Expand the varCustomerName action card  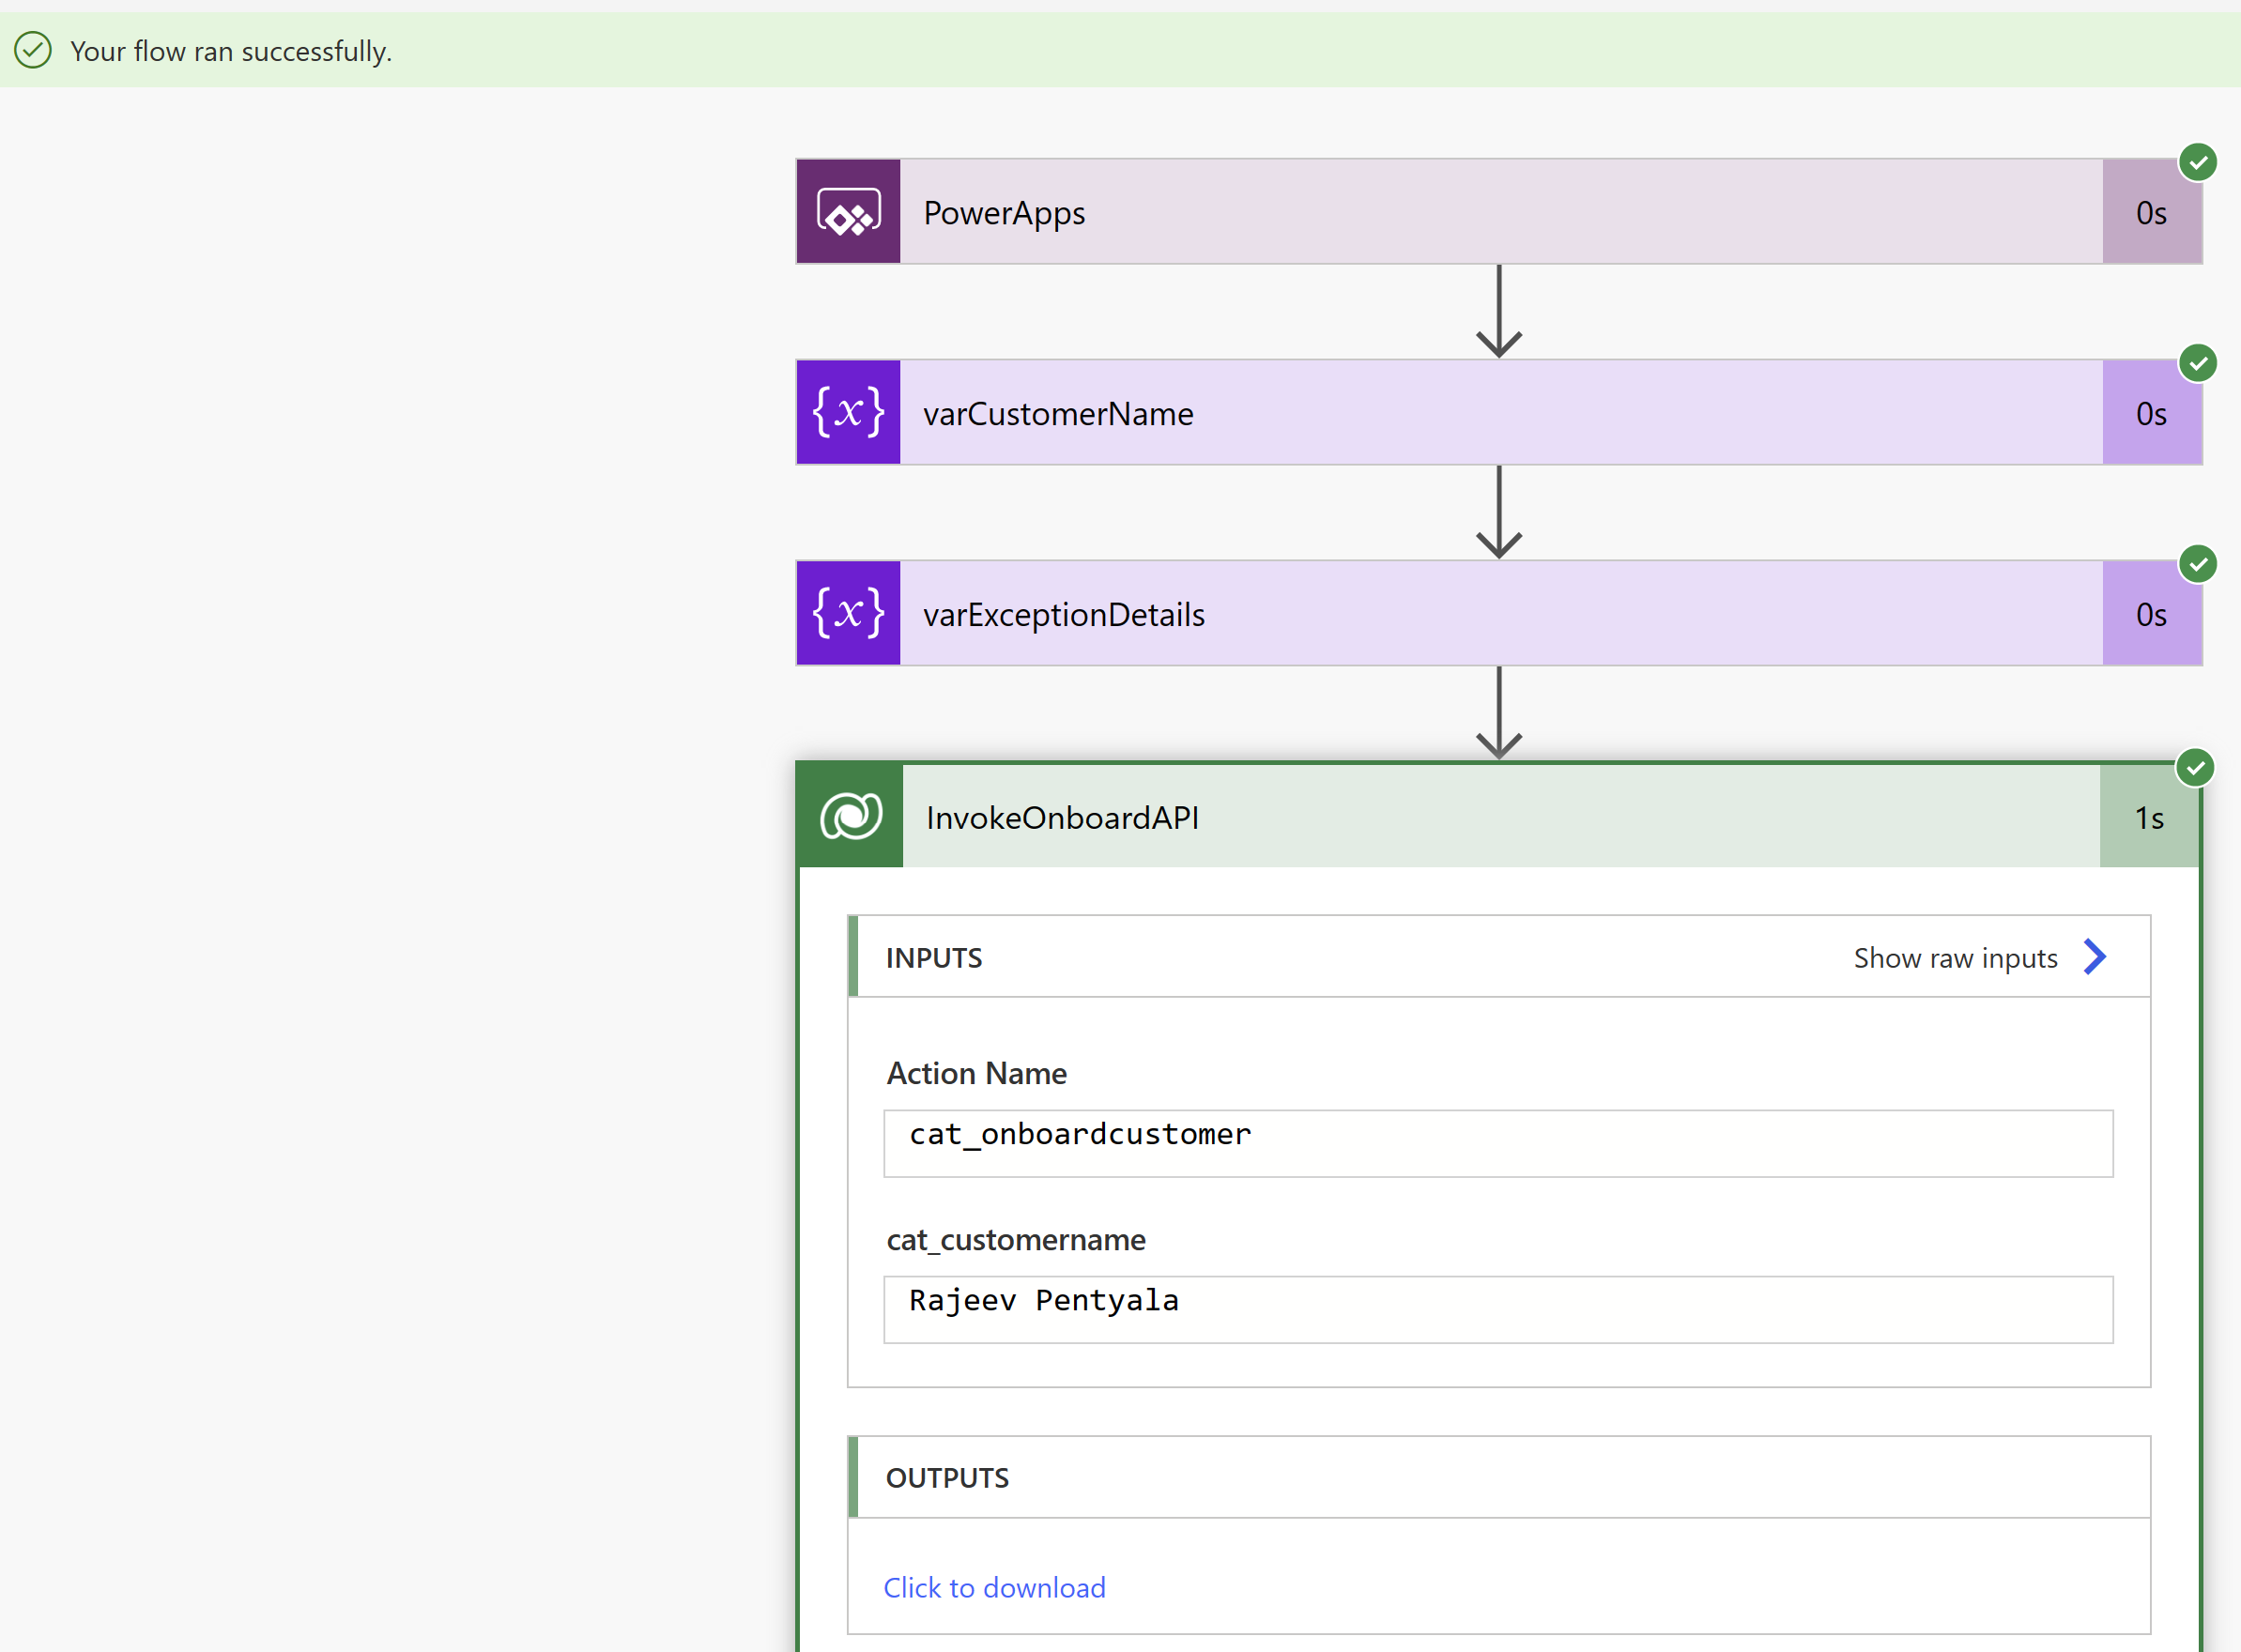tap(1500, 413)
